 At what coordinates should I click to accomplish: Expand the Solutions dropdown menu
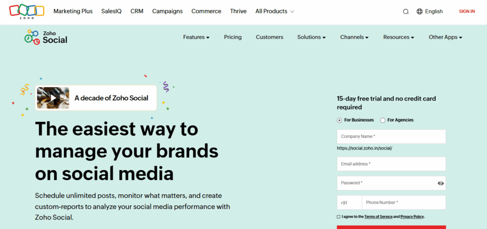(312, 37)
